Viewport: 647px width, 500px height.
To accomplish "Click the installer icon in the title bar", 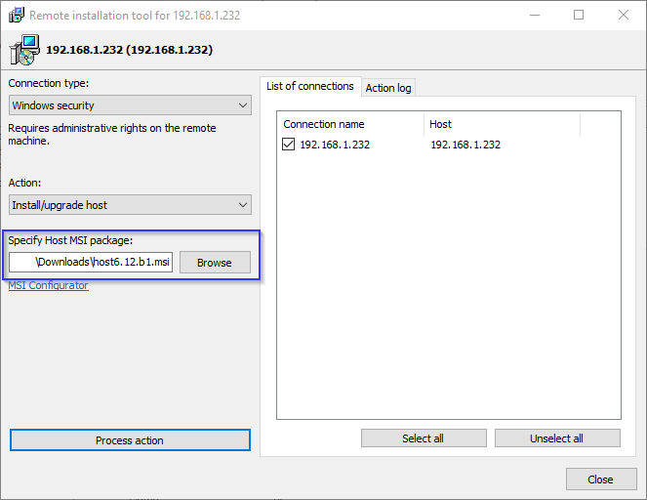I will point(15,16).
